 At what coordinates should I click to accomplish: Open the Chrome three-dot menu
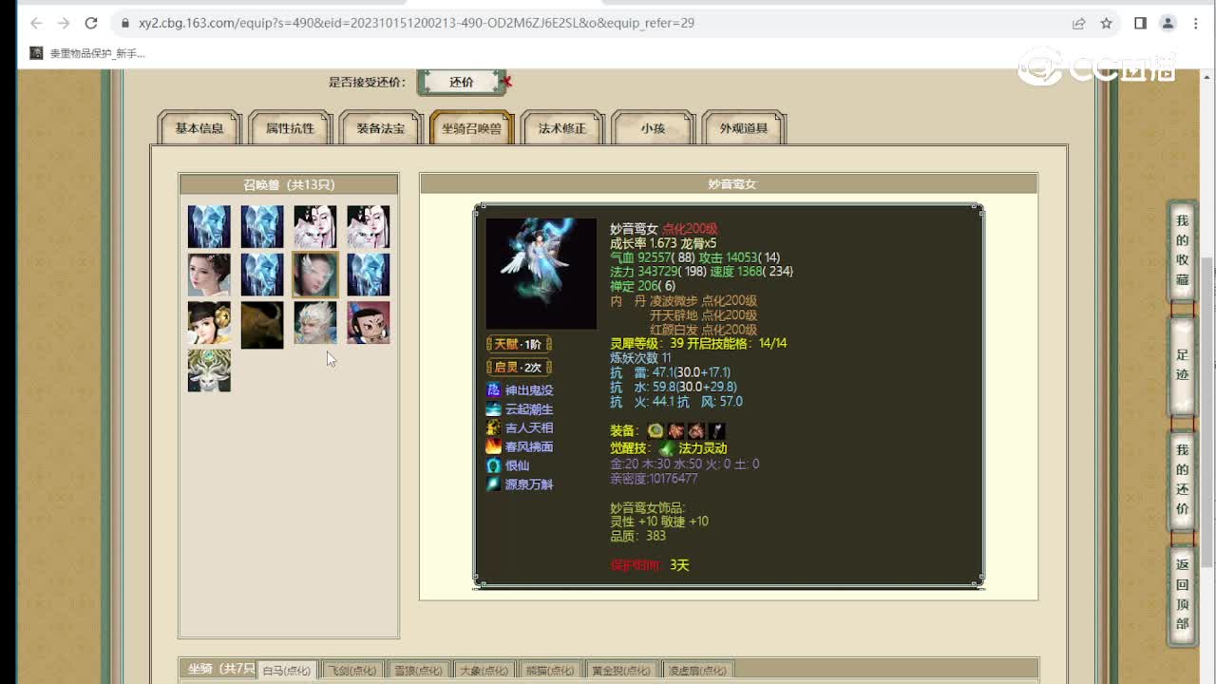[1196, 23]
